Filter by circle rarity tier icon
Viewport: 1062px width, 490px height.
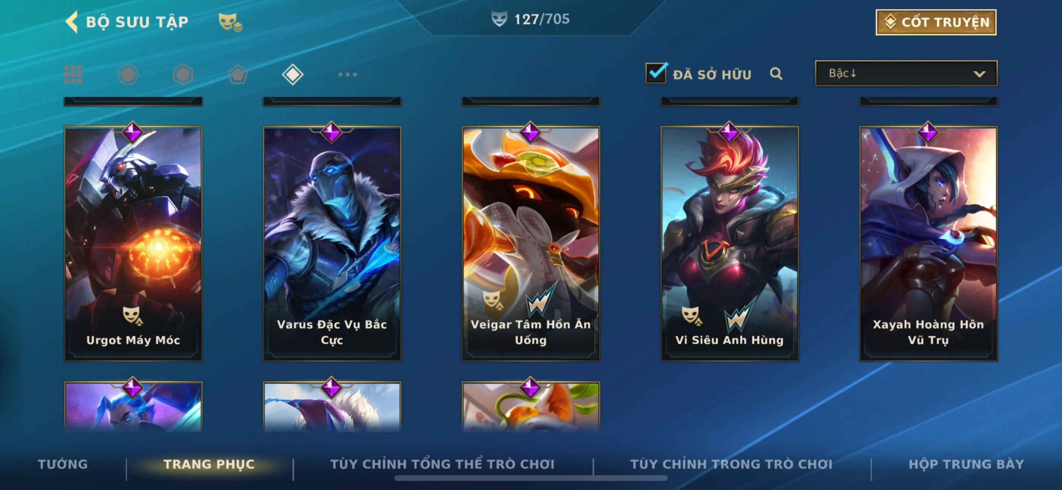[x=128, y=75]
